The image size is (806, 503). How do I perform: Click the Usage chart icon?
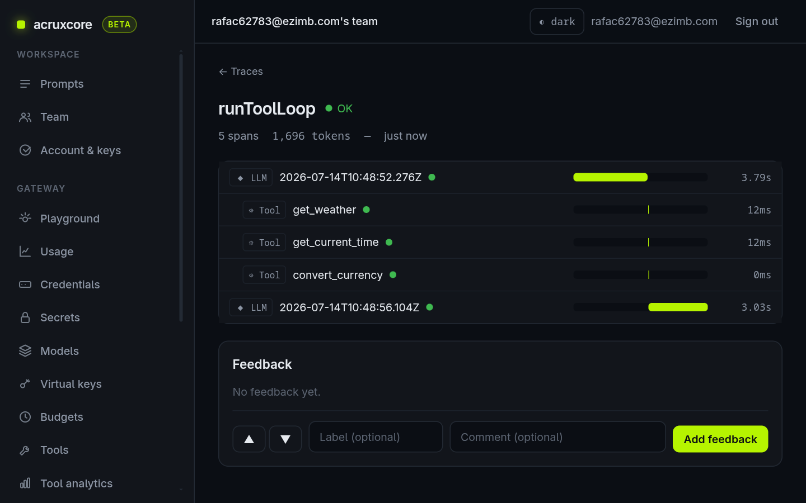click(25, 251)
